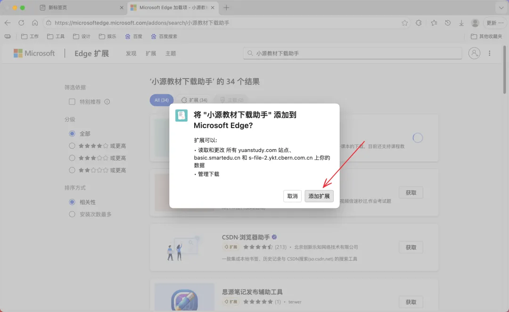Open the CSDN·浏览器助手 title link
The width and height of the screenshot is (509, 312).
tap(246, 237)
